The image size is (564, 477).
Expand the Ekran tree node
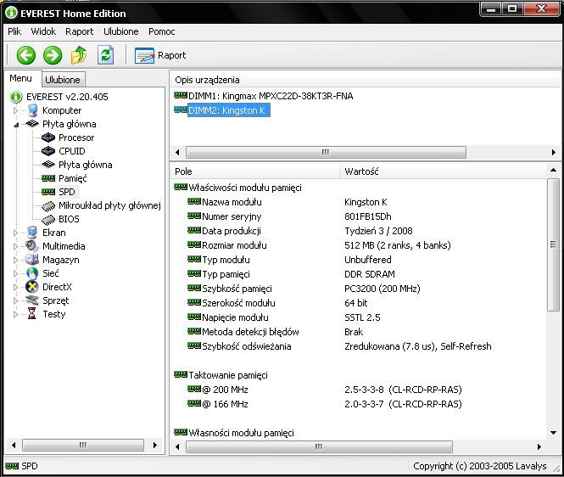click(x=15, y=233)
